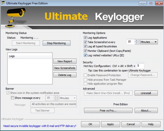This screenshot has width=164, height=131.
Task: Click Start Monitoring button
Action: tap(26, 43)
